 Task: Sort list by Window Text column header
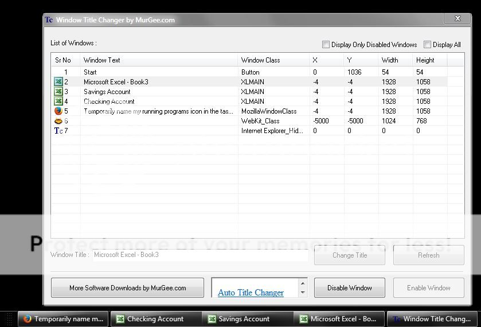pyautogui.click(x=159, y=60)
